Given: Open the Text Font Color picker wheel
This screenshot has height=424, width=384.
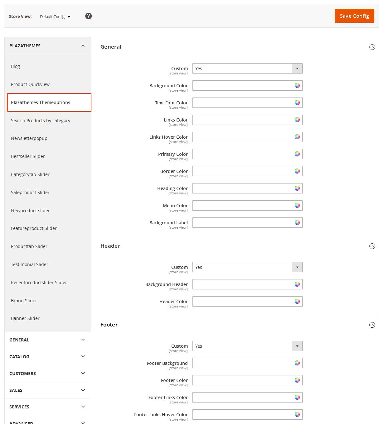Looking at the screenshot, I should pos(297,102).
